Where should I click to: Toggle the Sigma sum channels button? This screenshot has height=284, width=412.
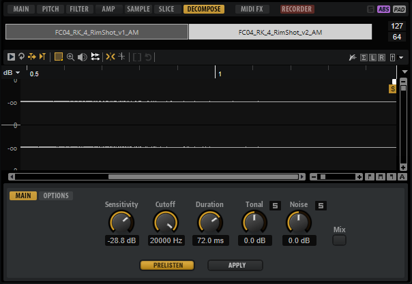click(x=364, y=57)
